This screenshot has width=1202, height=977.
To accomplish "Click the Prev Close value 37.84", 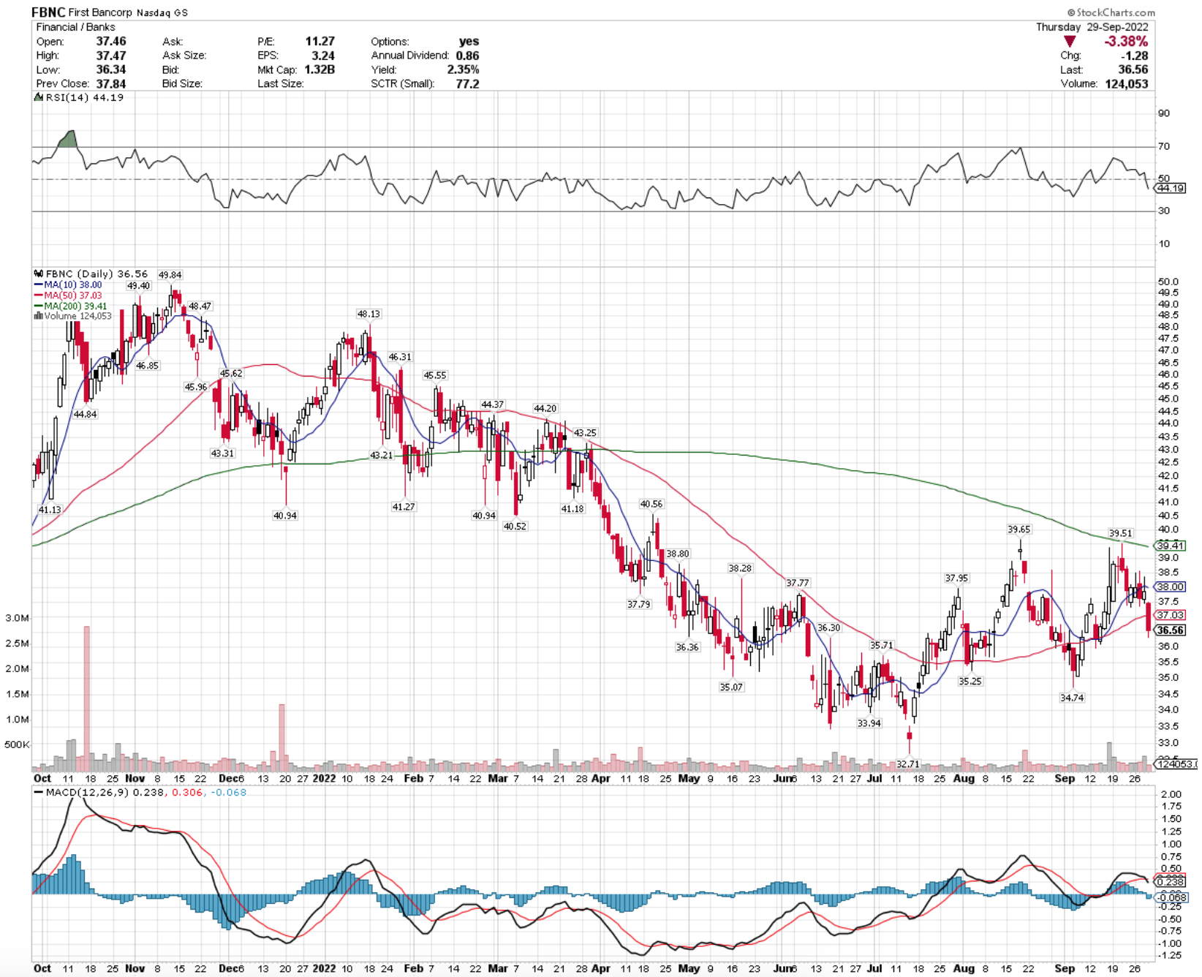I will (111, 84).
